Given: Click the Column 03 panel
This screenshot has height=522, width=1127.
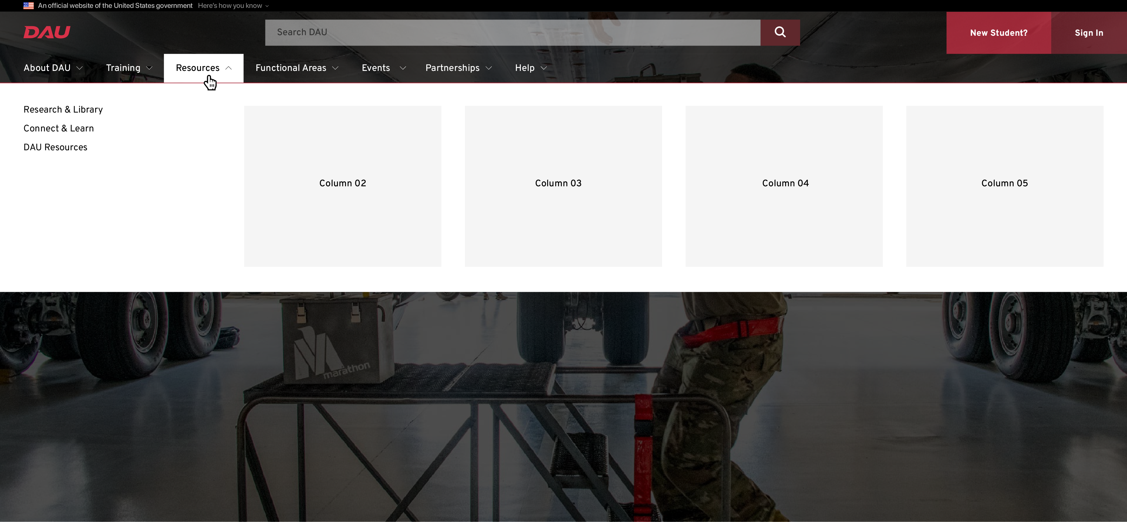Looking at the screenshot, I should [x=563, y=186].
